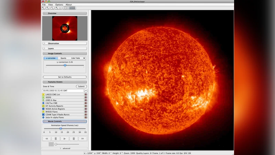Viewport: 275px width, 155px height.
Task: Click the Quality Layers: 8 status entry
Action: pyautogui.click(x=144, y=153)
